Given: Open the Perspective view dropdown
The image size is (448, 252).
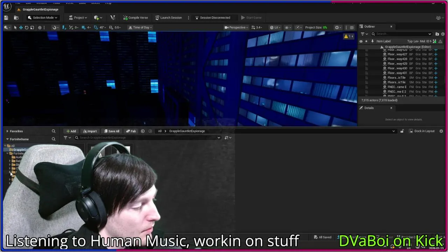Looking at the screenshot, I should coord(236,27).
